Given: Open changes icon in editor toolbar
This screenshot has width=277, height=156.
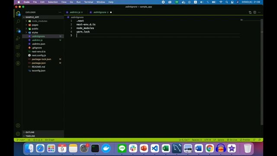Looking at the screenshot, I should pos(250,13).
